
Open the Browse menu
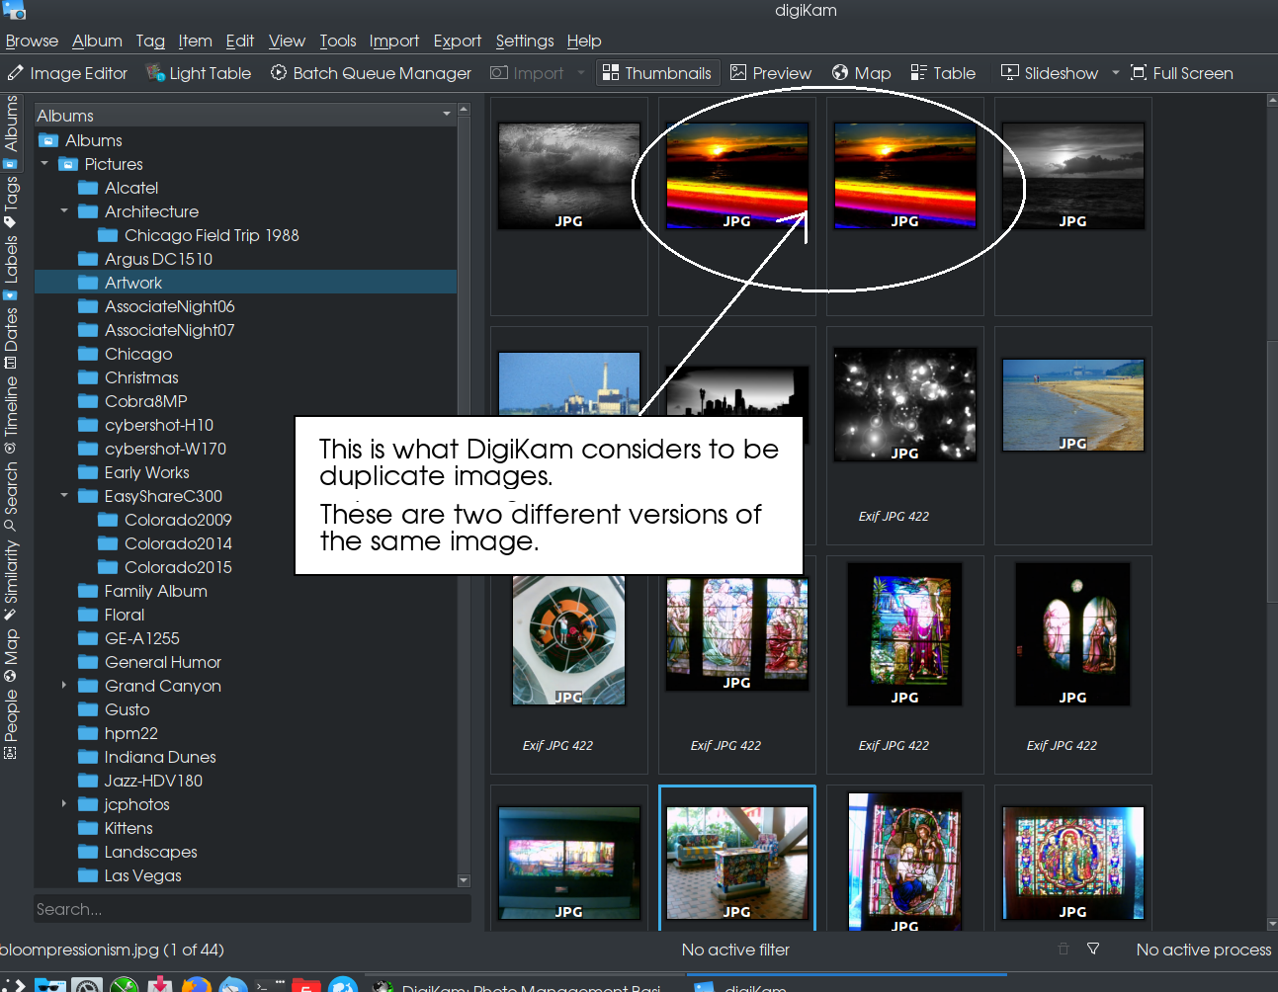pos(32,41)
